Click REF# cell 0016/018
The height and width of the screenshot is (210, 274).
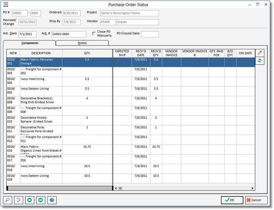coord(13,168)
